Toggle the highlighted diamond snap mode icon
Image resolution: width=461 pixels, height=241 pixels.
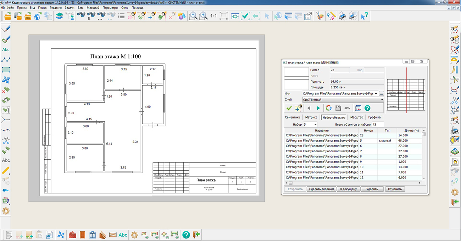click(165, 235)
